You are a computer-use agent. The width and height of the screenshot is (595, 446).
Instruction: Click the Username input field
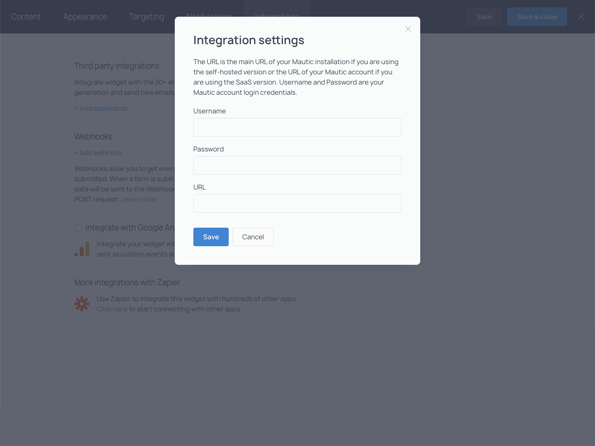click(297, 127)
